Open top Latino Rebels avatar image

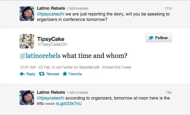[x=27, y=14]
